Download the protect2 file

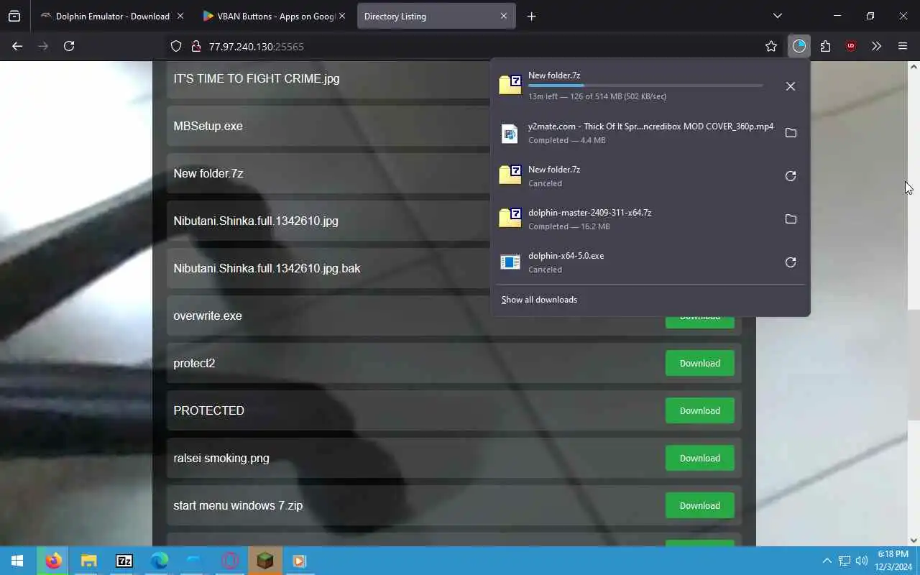click(700, 363)
